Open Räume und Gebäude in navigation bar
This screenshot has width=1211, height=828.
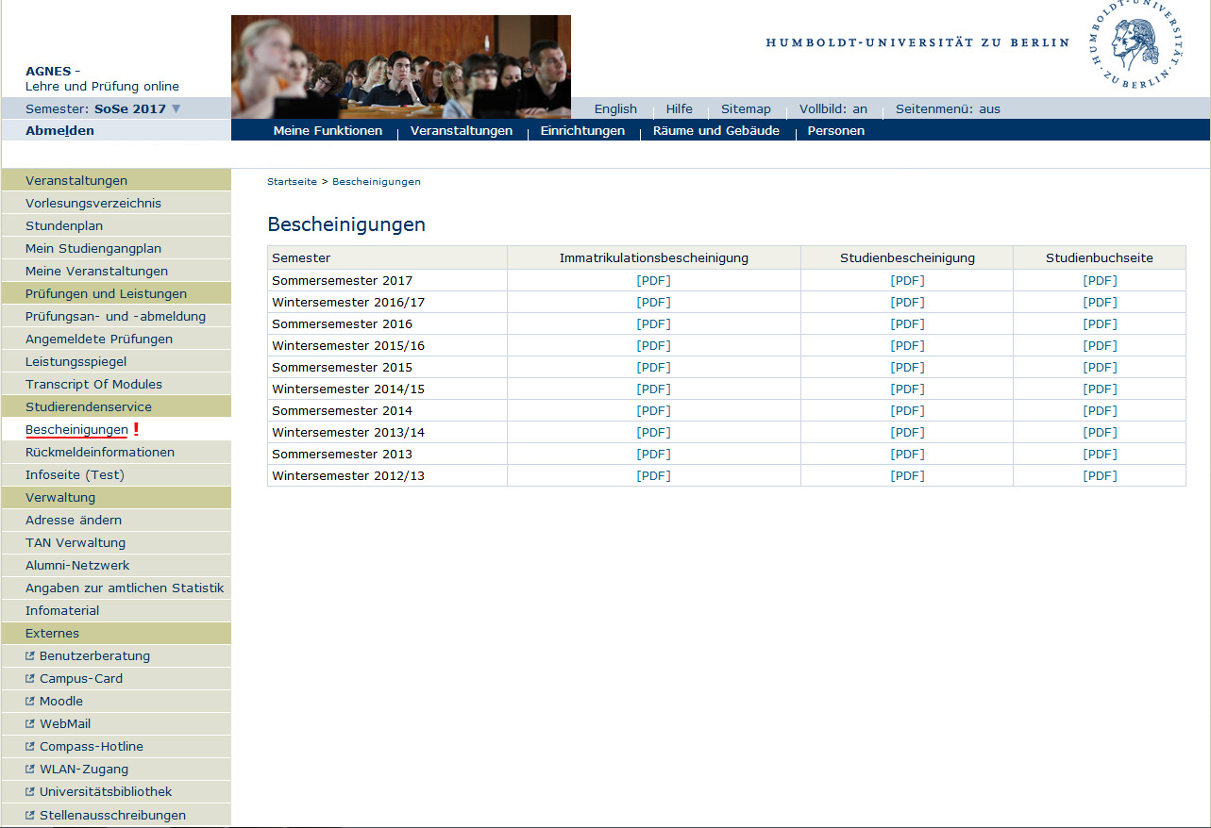pos(715,131)
